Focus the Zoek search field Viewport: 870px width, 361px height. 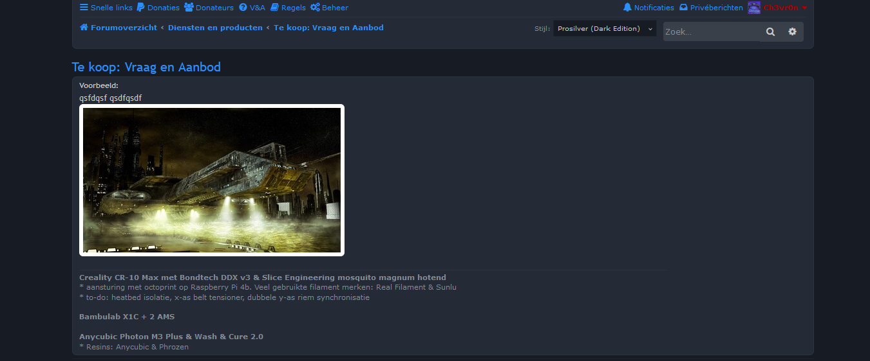tap(711, 31)
